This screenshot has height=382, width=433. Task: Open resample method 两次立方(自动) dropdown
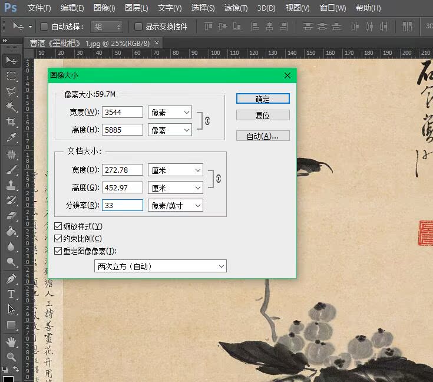click(x=160, y=266)
